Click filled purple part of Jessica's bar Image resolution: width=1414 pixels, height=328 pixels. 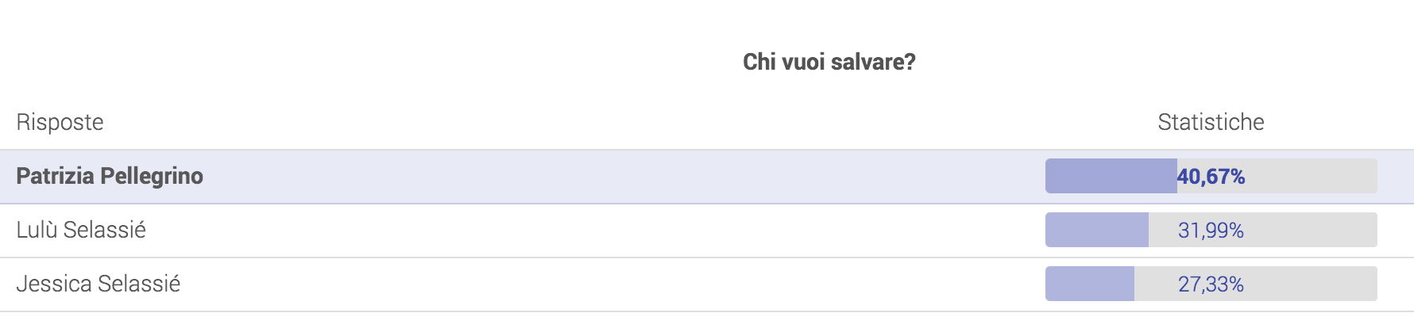pyautogui.click(x=1089, y=284)
